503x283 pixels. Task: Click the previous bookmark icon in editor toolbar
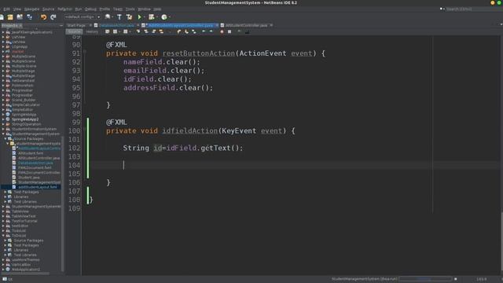pyautogui.click(x=178, y=31)
